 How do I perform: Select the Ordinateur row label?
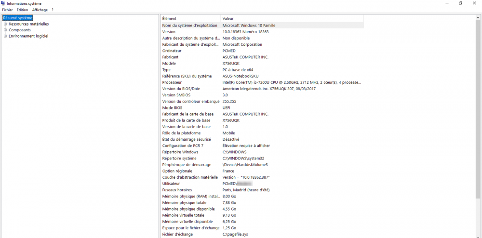tap(172, 51)
